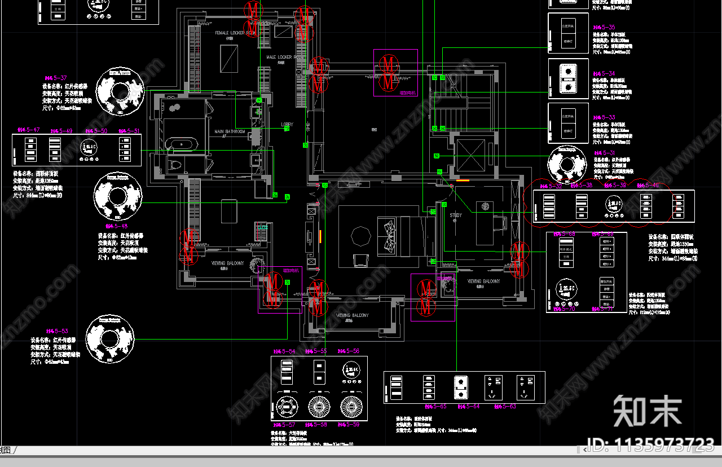The image size is (722, 467).
Task: Select the toilet symbol in main bathroom
Action: pos(174,165)
